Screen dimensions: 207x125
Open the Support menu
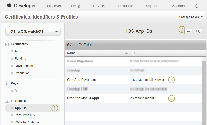(x=152, y=6)
